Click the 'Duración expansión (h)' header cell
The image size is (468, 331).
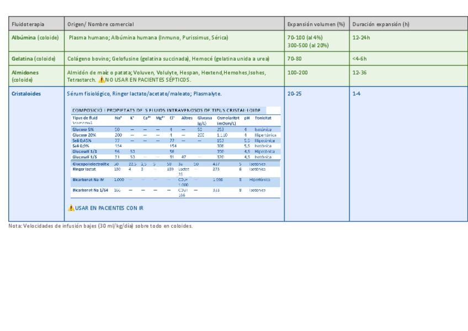coord(380,25)
